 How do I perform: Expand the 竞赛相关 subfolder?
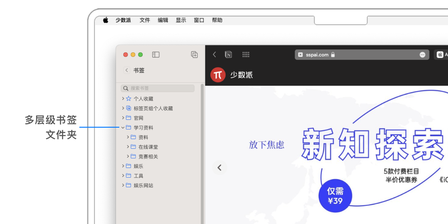tap(128, 156)
